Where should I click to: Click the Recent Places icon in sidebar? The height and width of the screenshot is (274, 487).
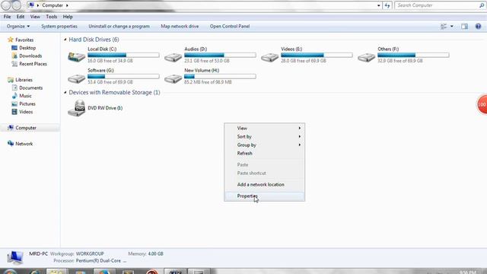[x=14, y=64]
